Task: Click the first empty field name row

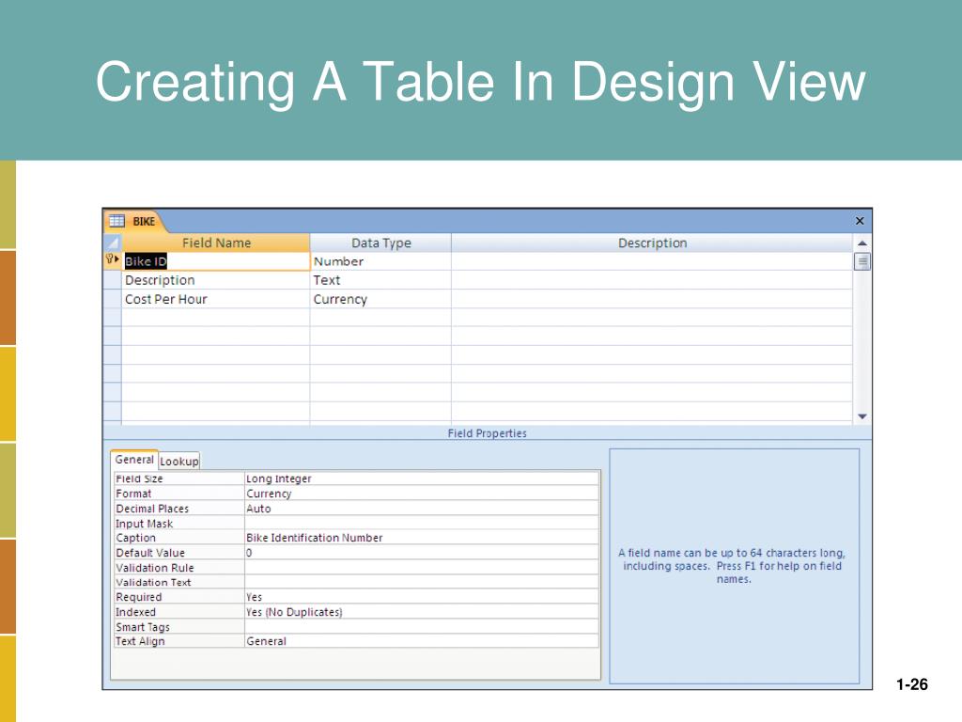Action: point(216,318)
